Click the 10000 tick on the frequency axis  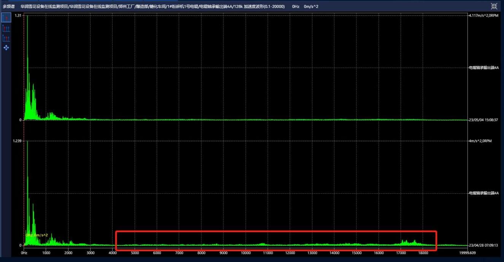246,253
